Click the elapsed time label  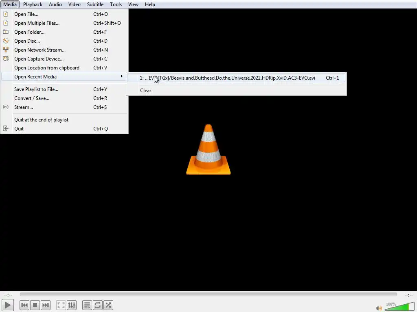tap(8, 295)
